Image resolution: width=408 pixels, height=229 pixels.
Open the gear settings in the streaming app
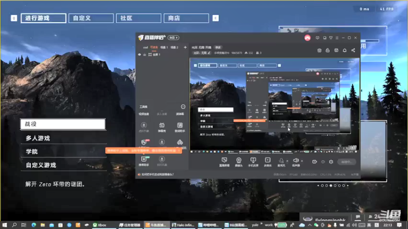point(331,162)
